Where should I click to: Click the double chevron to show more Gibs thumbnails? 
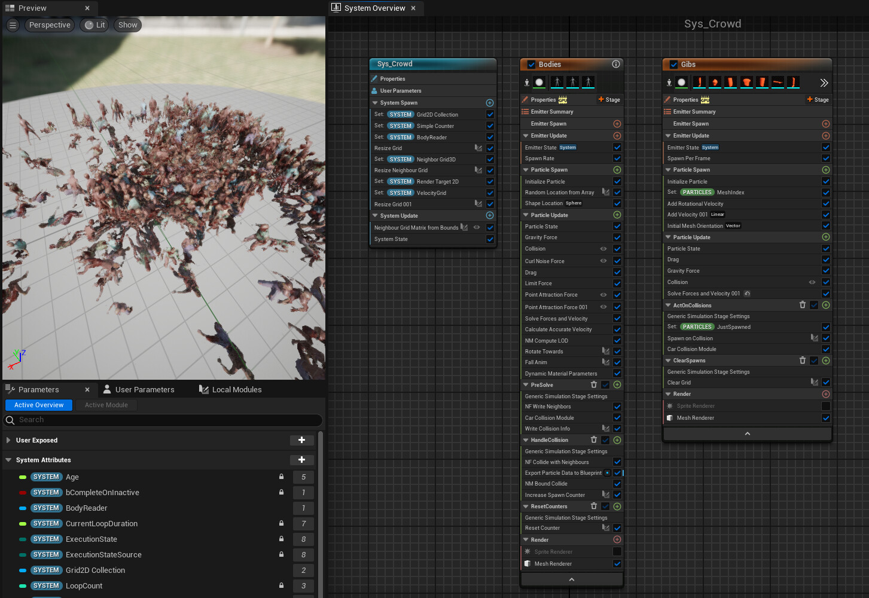tap(824, 83)
